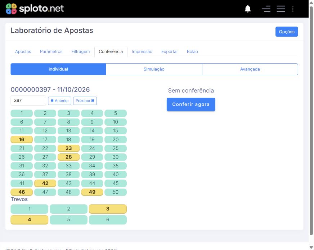Switch to the Parâmetros tab
314x250 pixels.
pos(51,51)
